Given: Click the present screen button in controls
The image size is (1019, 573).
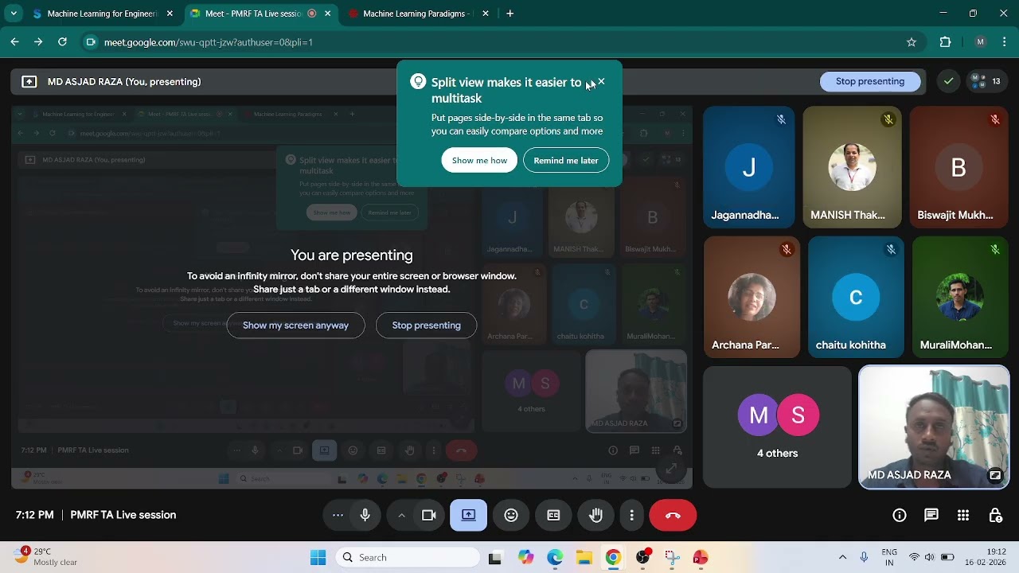Looking at the screenshot, I should coord(468,515).
